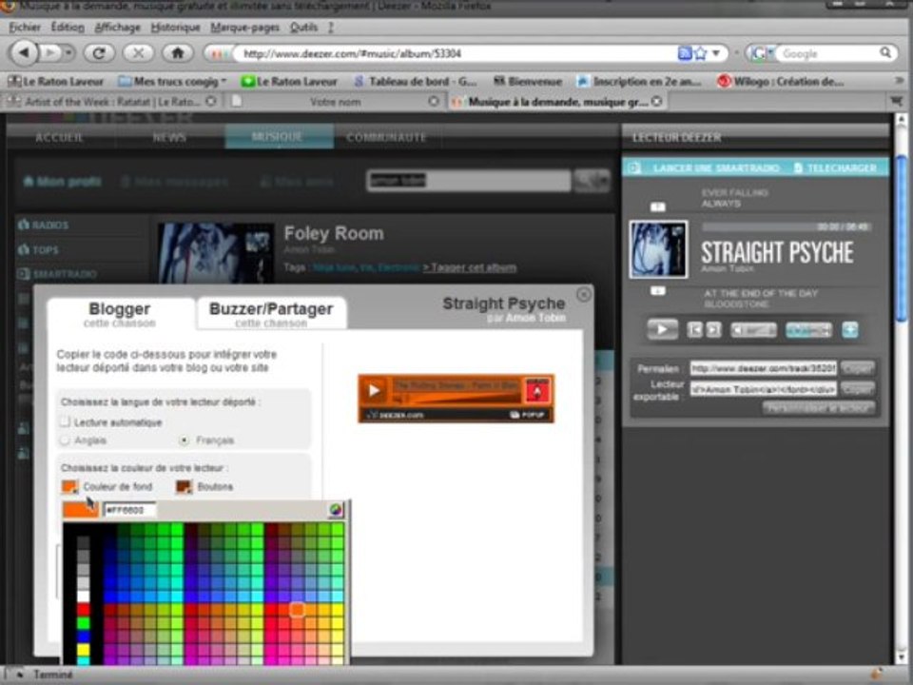Copy Lecteur exportable code with Copier button

pos(857,388)
